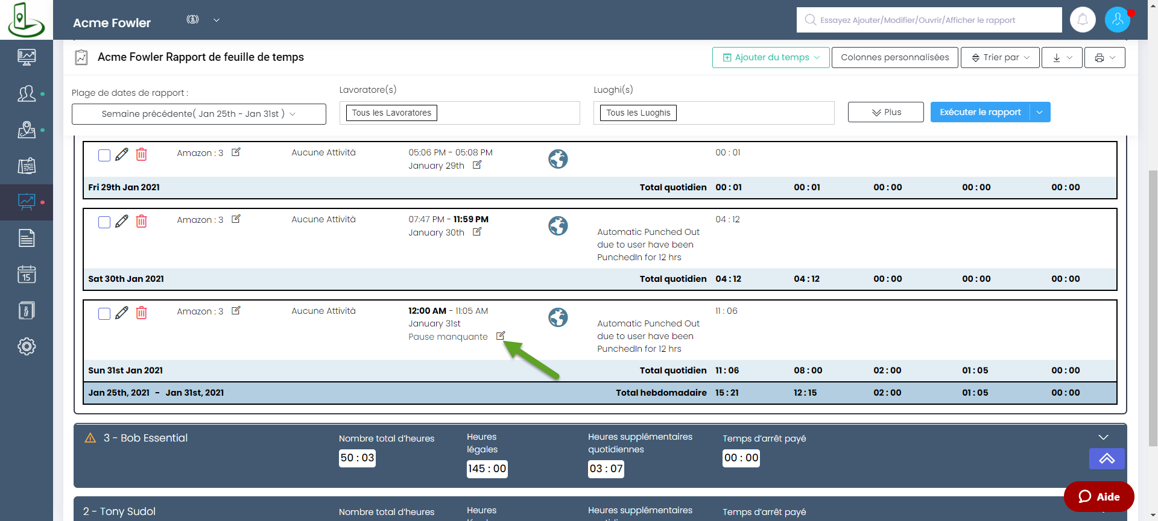1158x521 pixels.
Task: Open the document lines icon in sidebar
Action: click(27, 238)
